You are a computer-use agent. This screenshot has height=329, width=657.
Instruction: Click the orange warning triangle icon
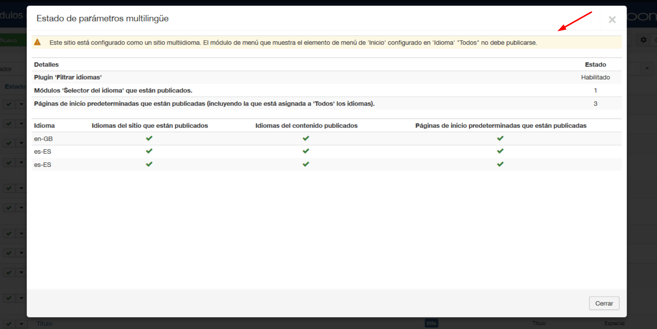coord(37,42)
